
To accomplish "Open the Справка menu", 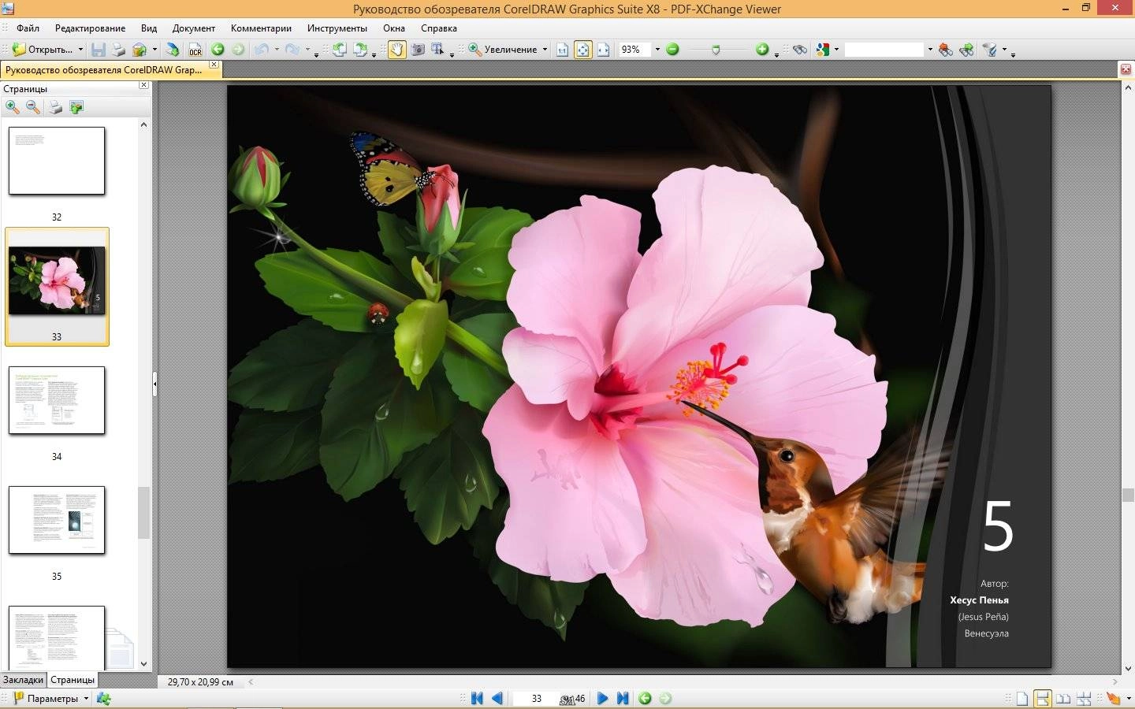I will pos(439,28).
